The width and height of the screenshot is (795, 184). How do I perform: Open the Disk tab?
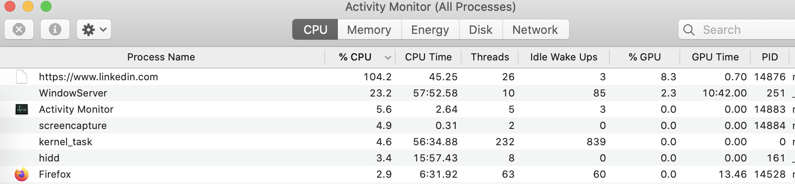click(481, 30)
